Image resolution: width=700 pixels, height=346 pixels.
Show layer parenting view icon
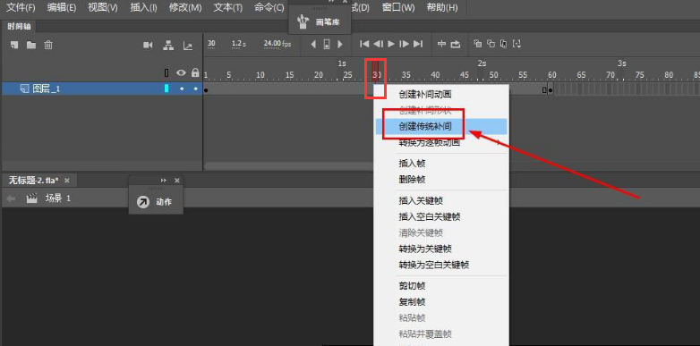point(168,45)
